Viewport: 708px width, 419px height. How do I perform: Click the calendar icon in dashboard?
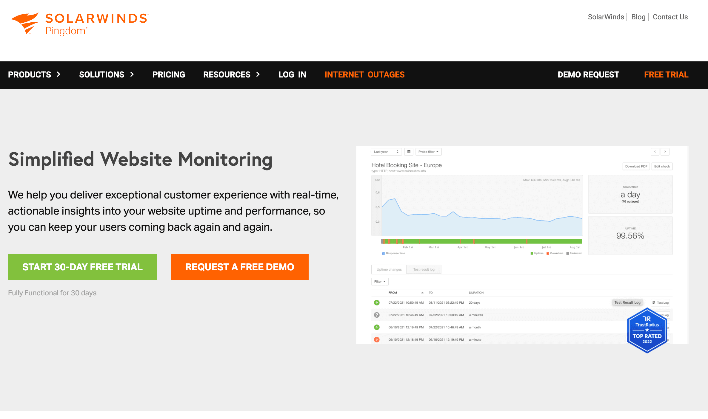tap(409, 152)
